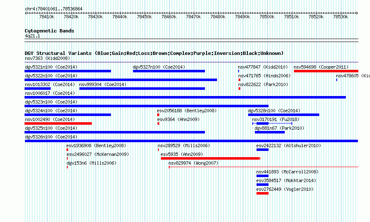
Task: Click the dgv153n6 (Mills2006) label
Action: (x=91, y=163)
